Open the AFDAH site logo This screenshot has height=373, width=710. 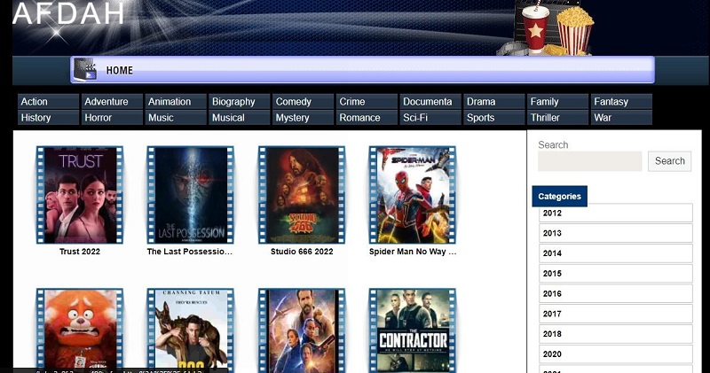[68, 13]
